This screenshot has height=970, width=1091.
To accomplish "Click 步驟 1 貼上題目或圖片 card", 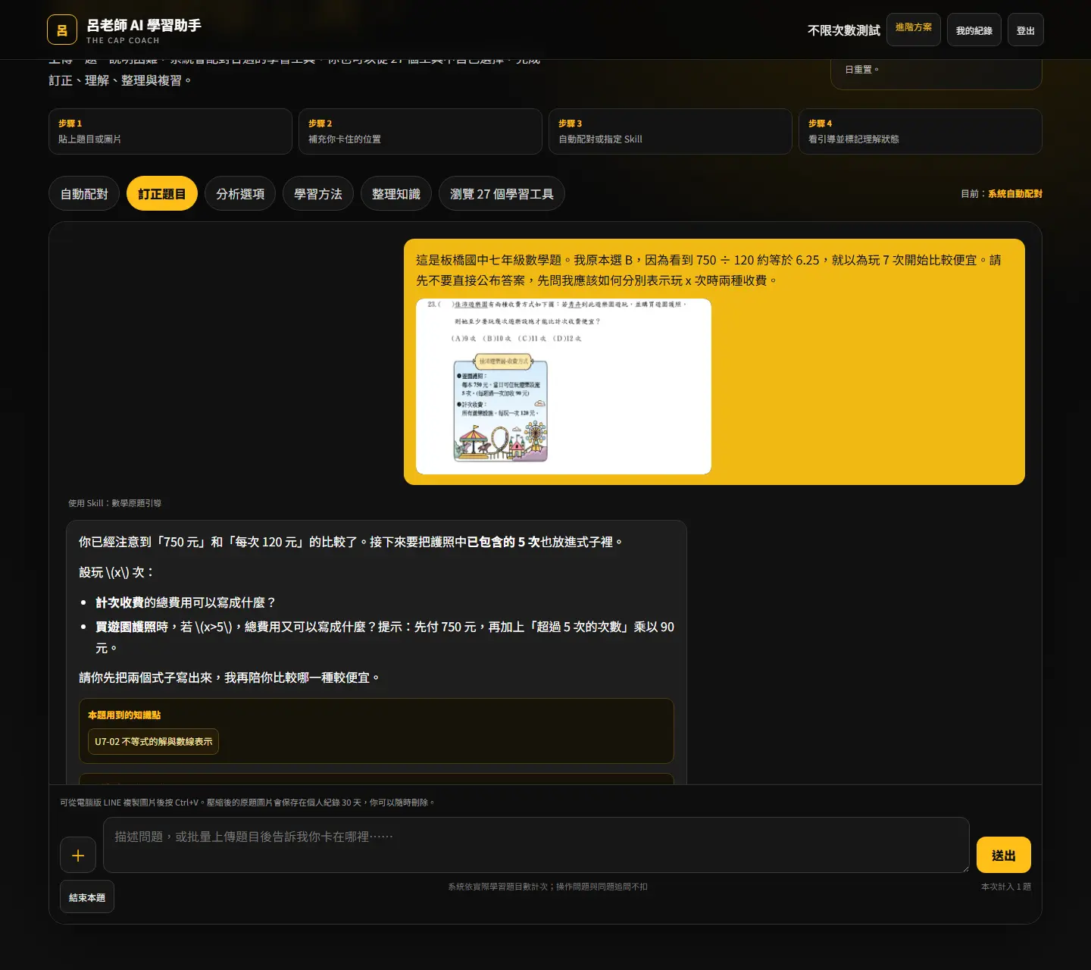I will tap(170, 131).
